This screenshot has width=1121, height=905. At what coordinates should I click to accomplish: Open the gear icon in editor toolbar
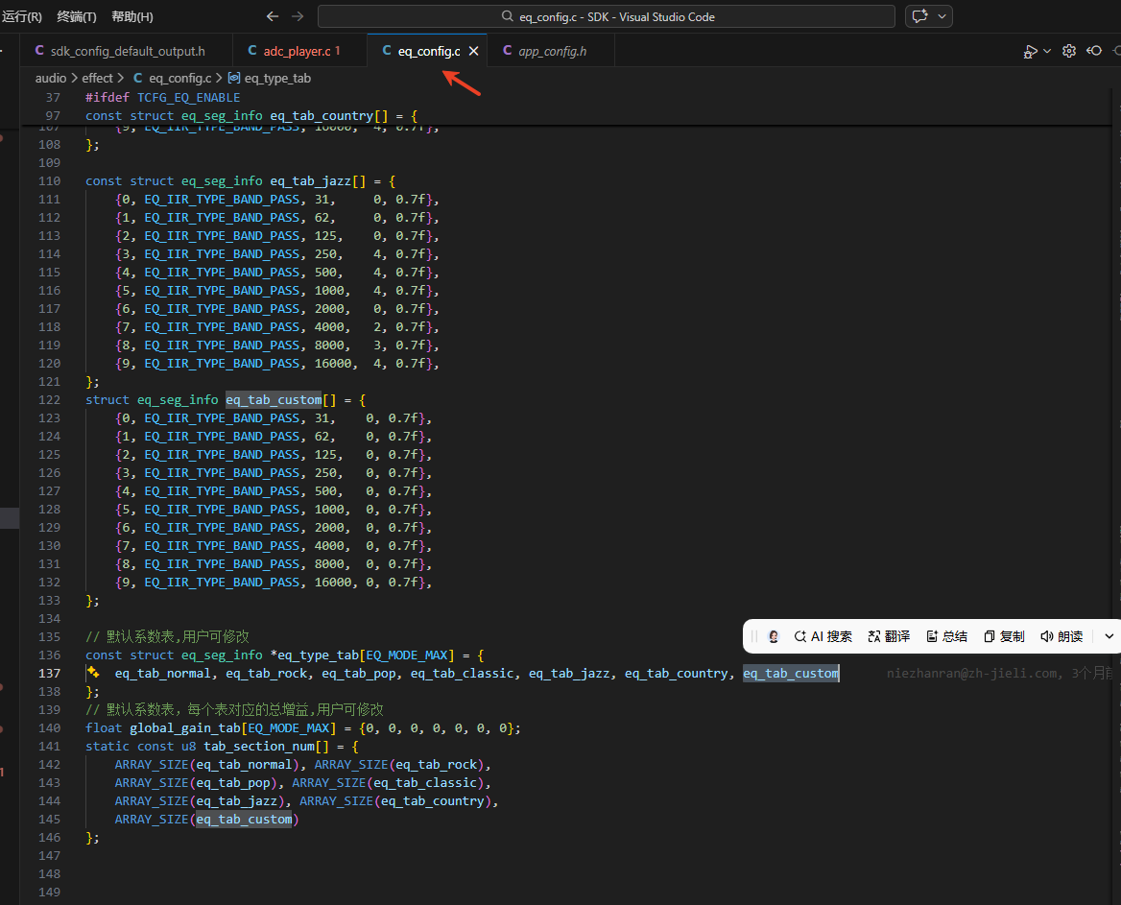(x=1069, y=51)
